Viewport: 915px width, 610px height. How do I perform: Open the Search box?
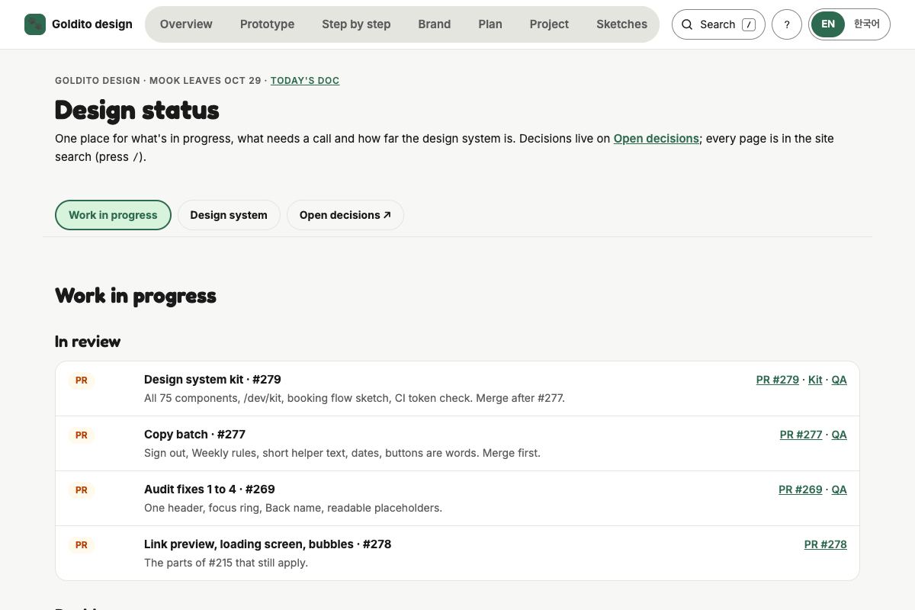tap(718, 24)
